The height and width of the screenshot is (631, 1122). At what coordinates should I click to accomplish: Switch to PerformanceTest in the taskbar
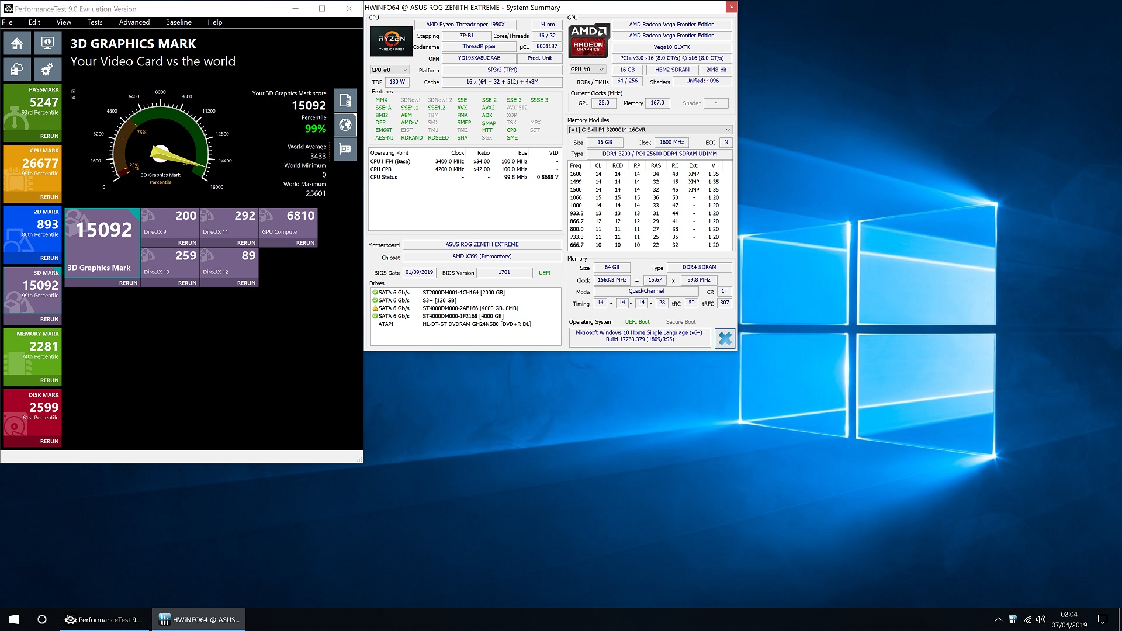[104, 619]
